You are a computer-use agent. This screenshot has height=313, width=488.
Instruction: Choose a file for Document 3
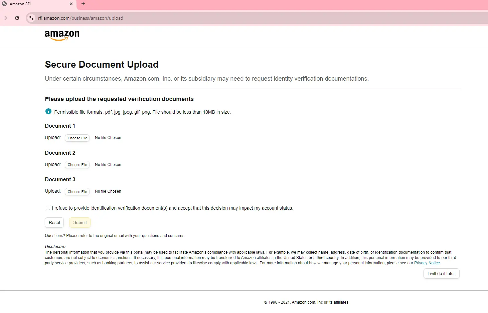point(77,192)
